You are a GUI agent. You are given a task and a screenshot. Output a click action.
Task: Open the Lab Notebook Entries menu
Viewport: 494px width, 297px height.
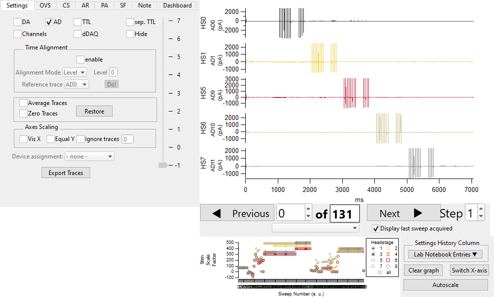[x=445, y=254]
